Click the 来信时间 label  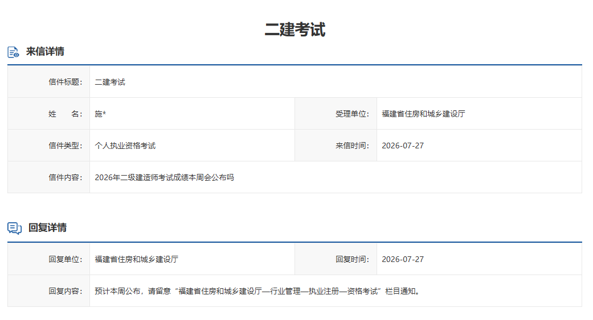[x=353, y=146]
